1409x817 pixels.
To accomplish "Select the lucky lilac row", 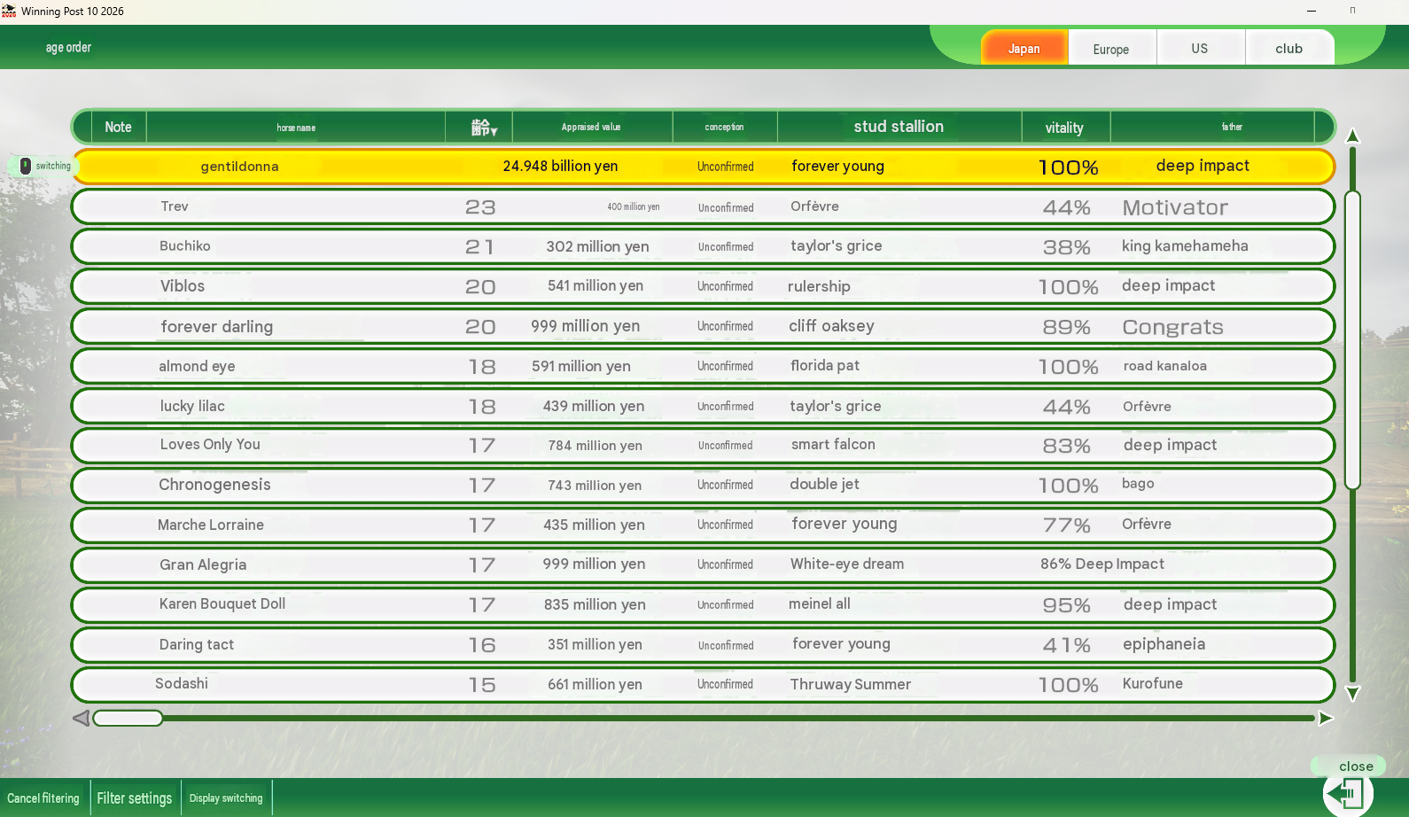I will (x=703, y=406).
